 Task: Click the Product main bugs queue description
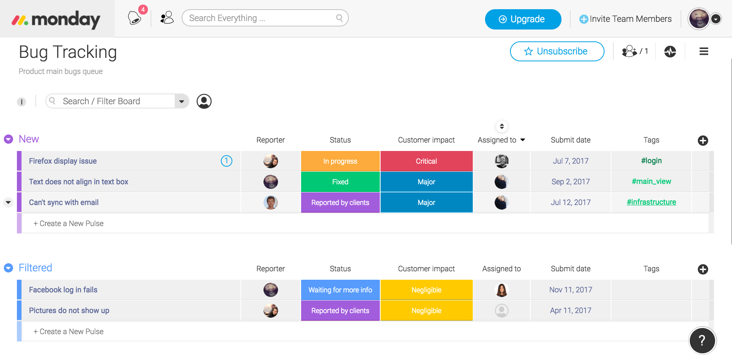(61, 72)
